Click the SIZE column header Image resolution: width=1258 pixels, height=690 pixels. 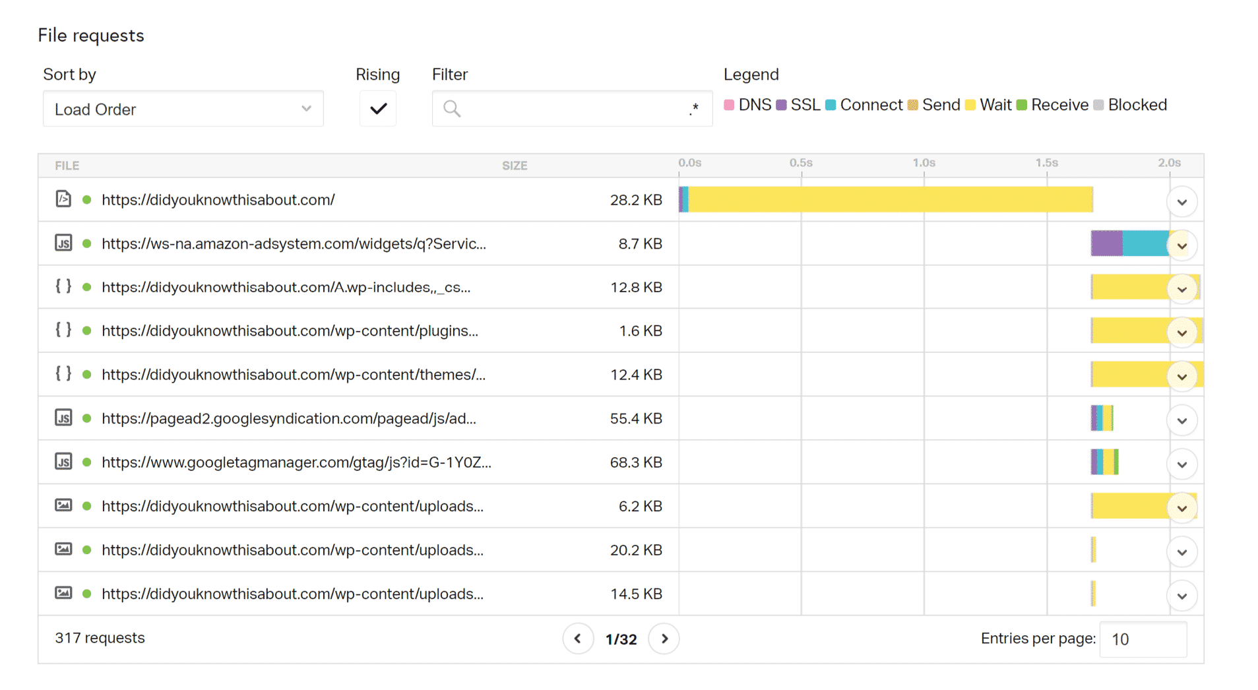pos(515,165)
